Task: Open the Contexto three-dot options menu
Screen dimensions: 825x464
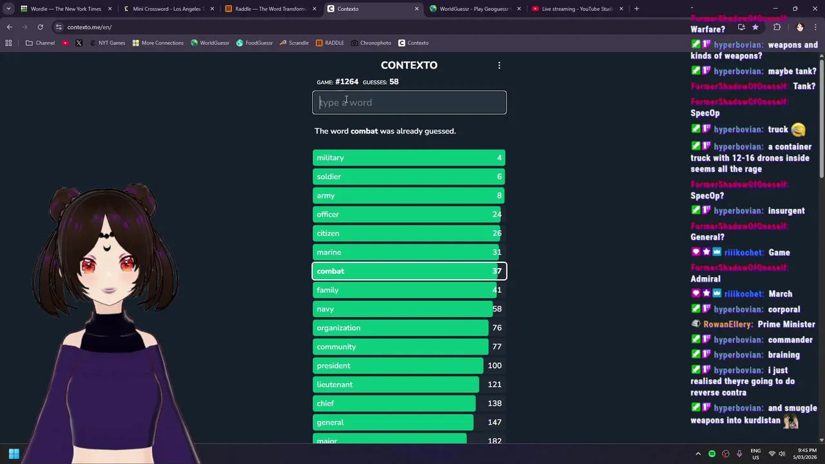Action: [499, 65]
